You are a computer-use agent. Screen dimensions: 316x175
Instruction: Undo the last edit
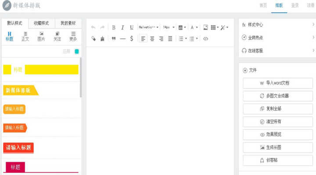click(x=93, y=27)
